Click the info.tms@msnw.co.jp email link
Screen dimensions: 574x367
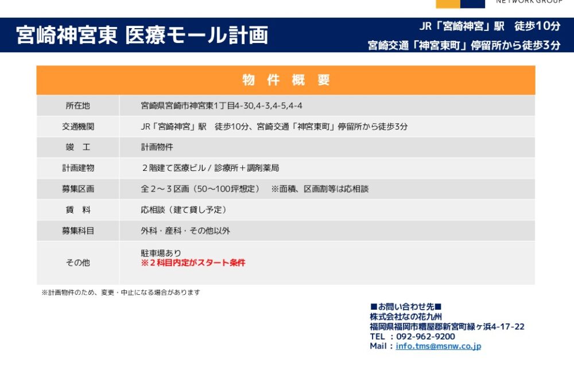click(438, 346)
